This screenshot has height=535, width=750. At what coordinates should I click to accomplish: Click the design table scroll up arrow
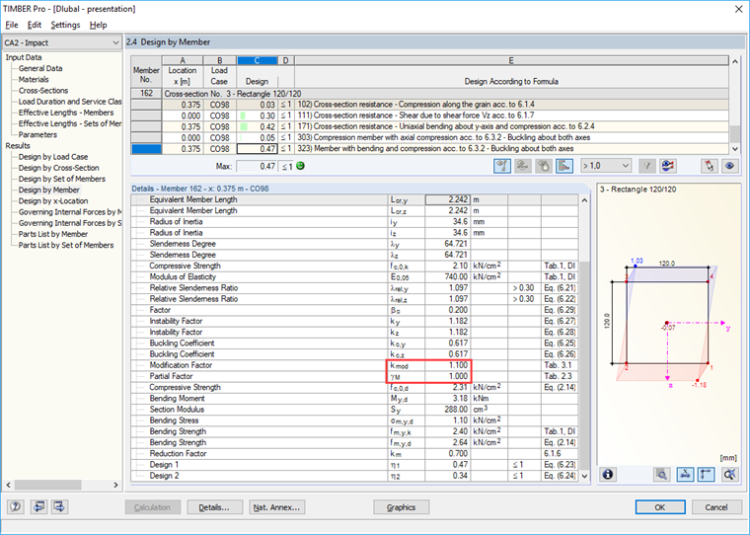click(734, 61)
